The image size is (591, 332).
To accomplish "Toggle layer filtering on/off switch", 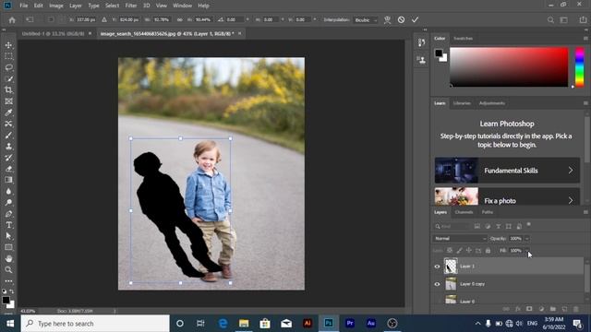I will 529,225.
